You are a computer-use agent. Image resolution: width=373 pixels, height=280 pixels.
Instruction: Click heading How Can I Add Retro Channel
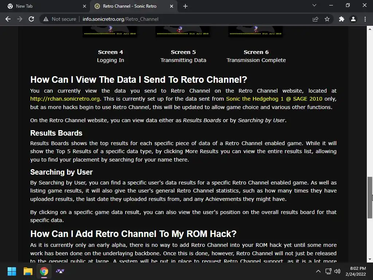pyautogui.click(x=133, y=234)
